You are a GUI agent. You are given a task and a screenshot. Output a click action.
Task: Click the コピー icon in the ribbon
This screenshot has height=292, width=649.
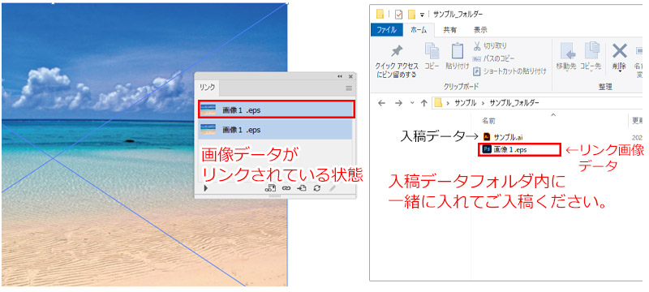click(x=432, y=51)
